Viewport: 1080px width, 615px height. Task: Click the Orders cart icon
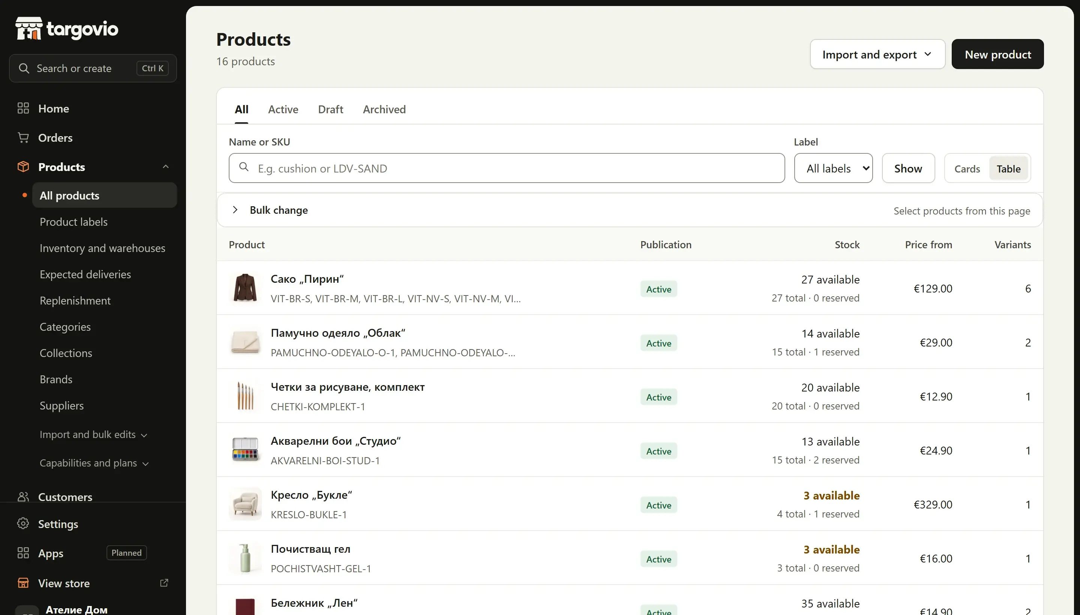click(x=23, y=138)
